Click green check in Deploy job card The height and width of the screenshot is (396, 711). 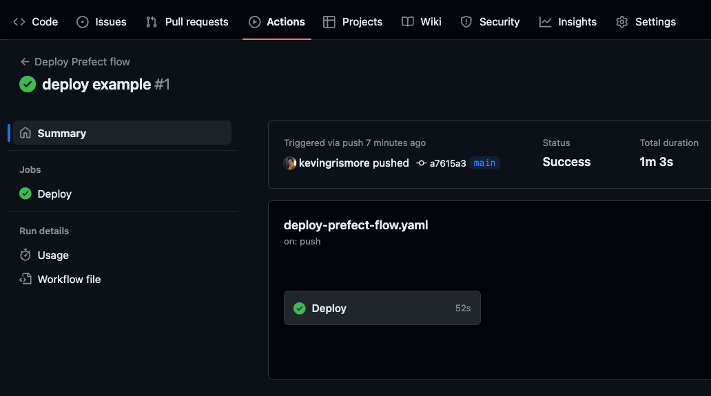coord(300,308)
